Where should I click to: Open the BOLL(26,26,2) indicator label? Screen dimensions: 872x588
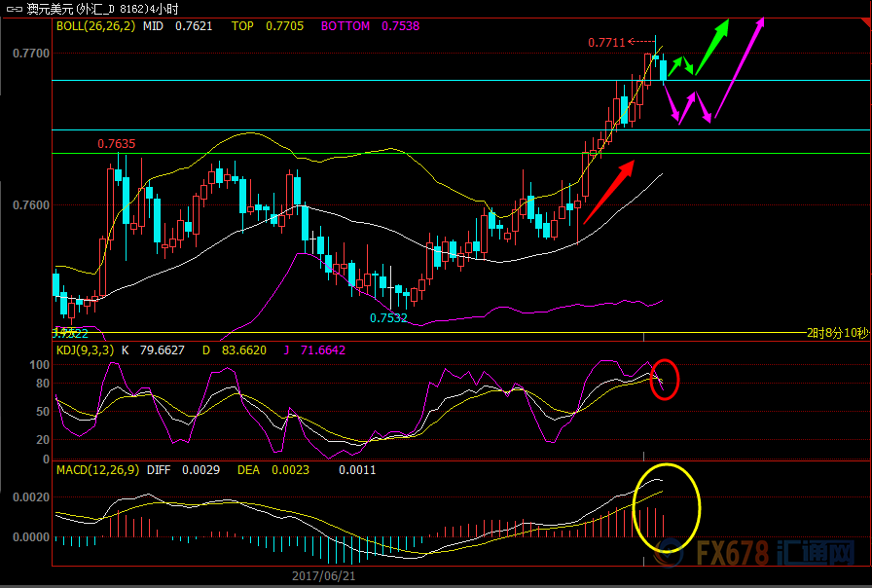95,26
